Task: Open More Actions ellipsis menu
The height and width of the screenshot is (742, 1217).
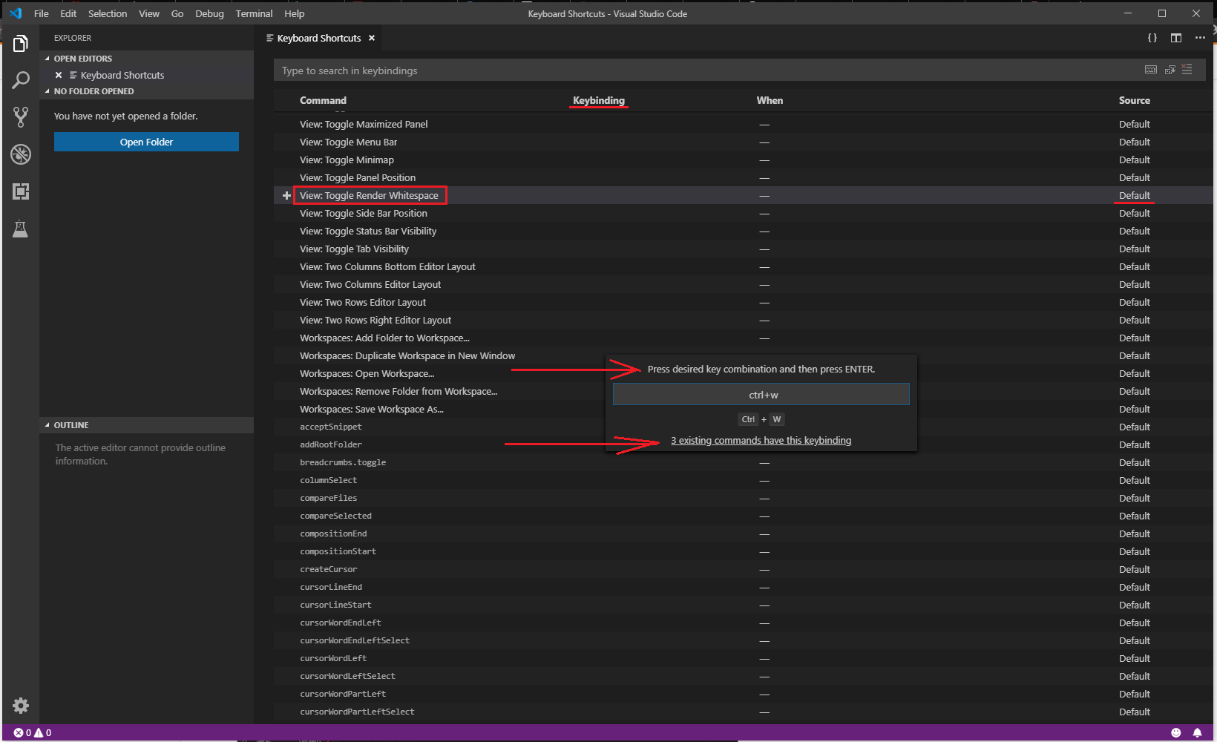Action: coord(1200,38)
